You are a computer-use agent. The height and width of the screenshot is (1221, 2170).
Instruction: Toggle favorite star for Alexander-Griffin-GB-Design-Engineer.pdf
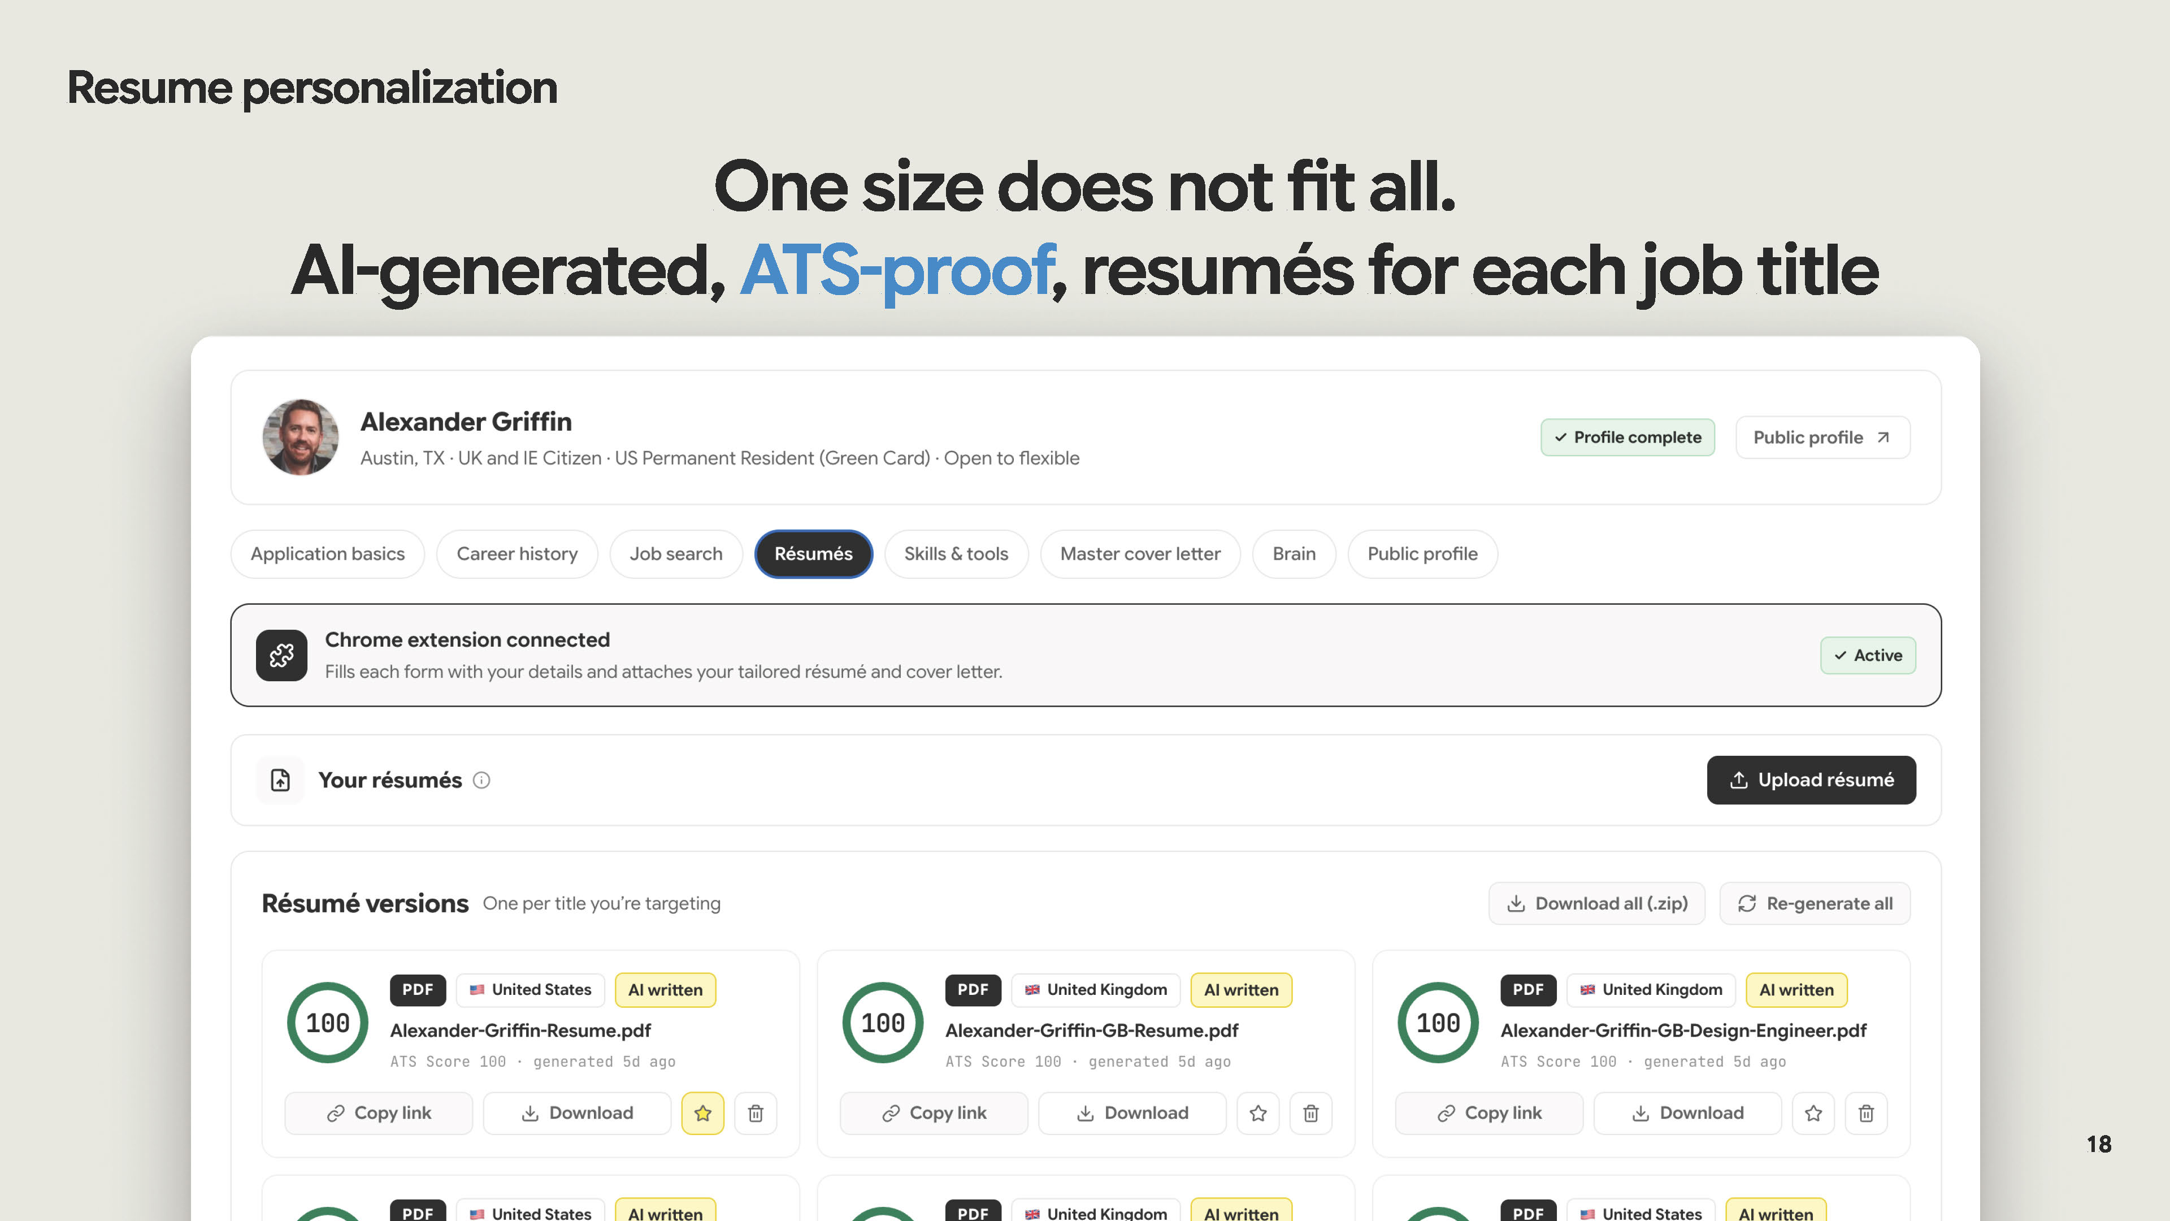[x=1813, y=1113]
